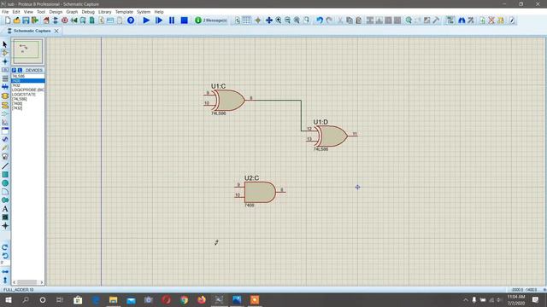Click the Undo icon
The width and height of the screenshot is (547, 307).
click(x=320, y=20)
